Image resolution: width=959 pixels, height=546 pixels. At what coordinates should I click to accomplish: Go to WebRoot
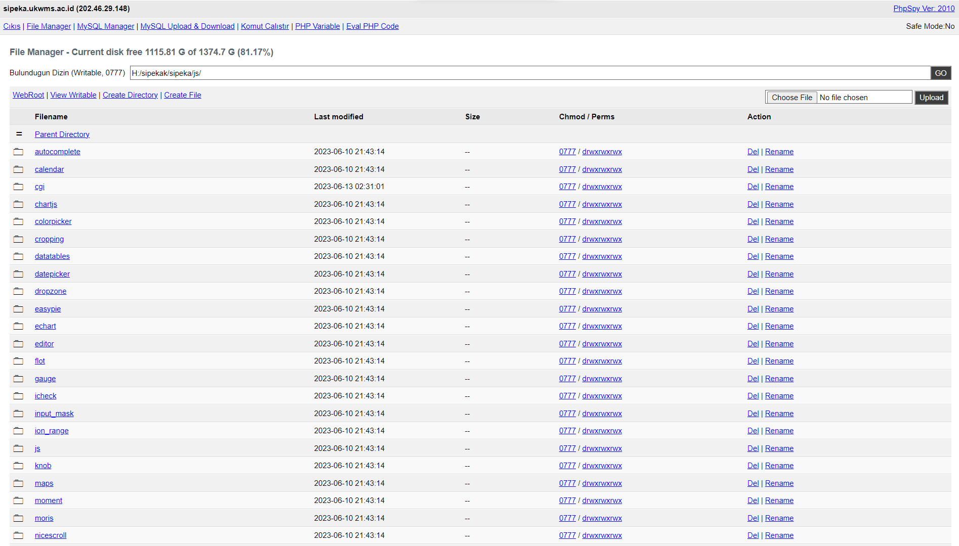pos(28,95)
